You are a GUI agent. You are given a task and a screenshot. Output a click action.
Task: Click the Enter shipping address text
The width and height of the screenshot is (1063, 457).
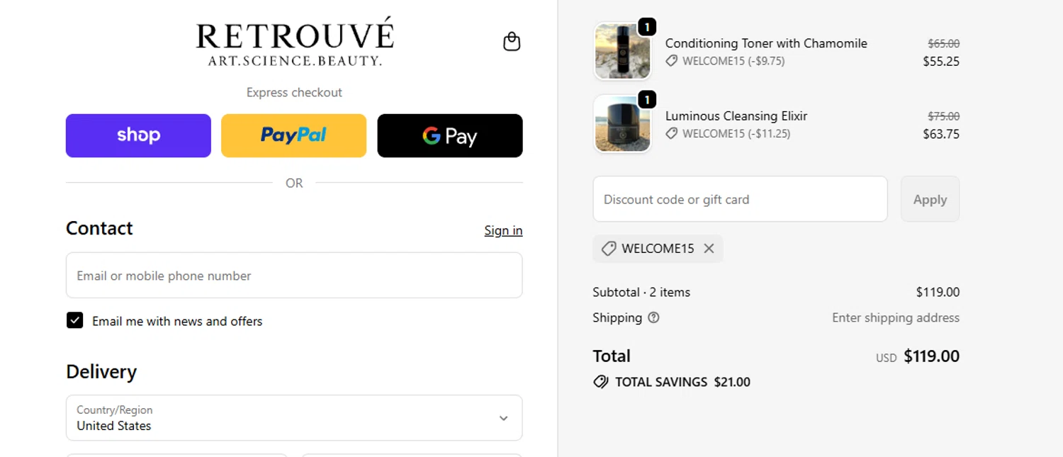click(896, 317)
